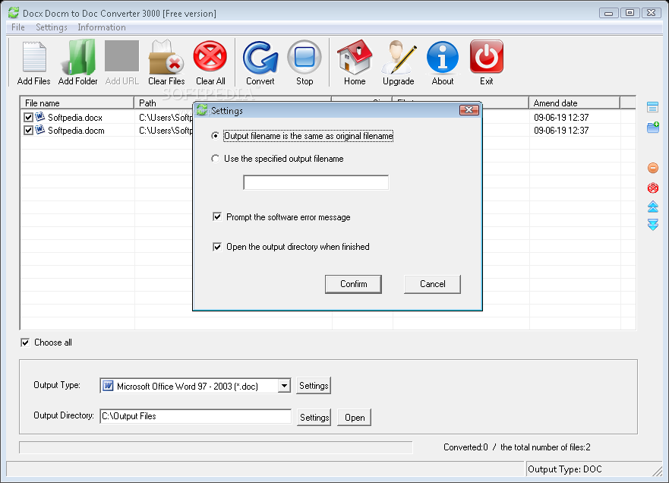Click the Upgrade toolbar icon
The height and width of the screenshot is (483, 669).
click(x=399, y=57)
